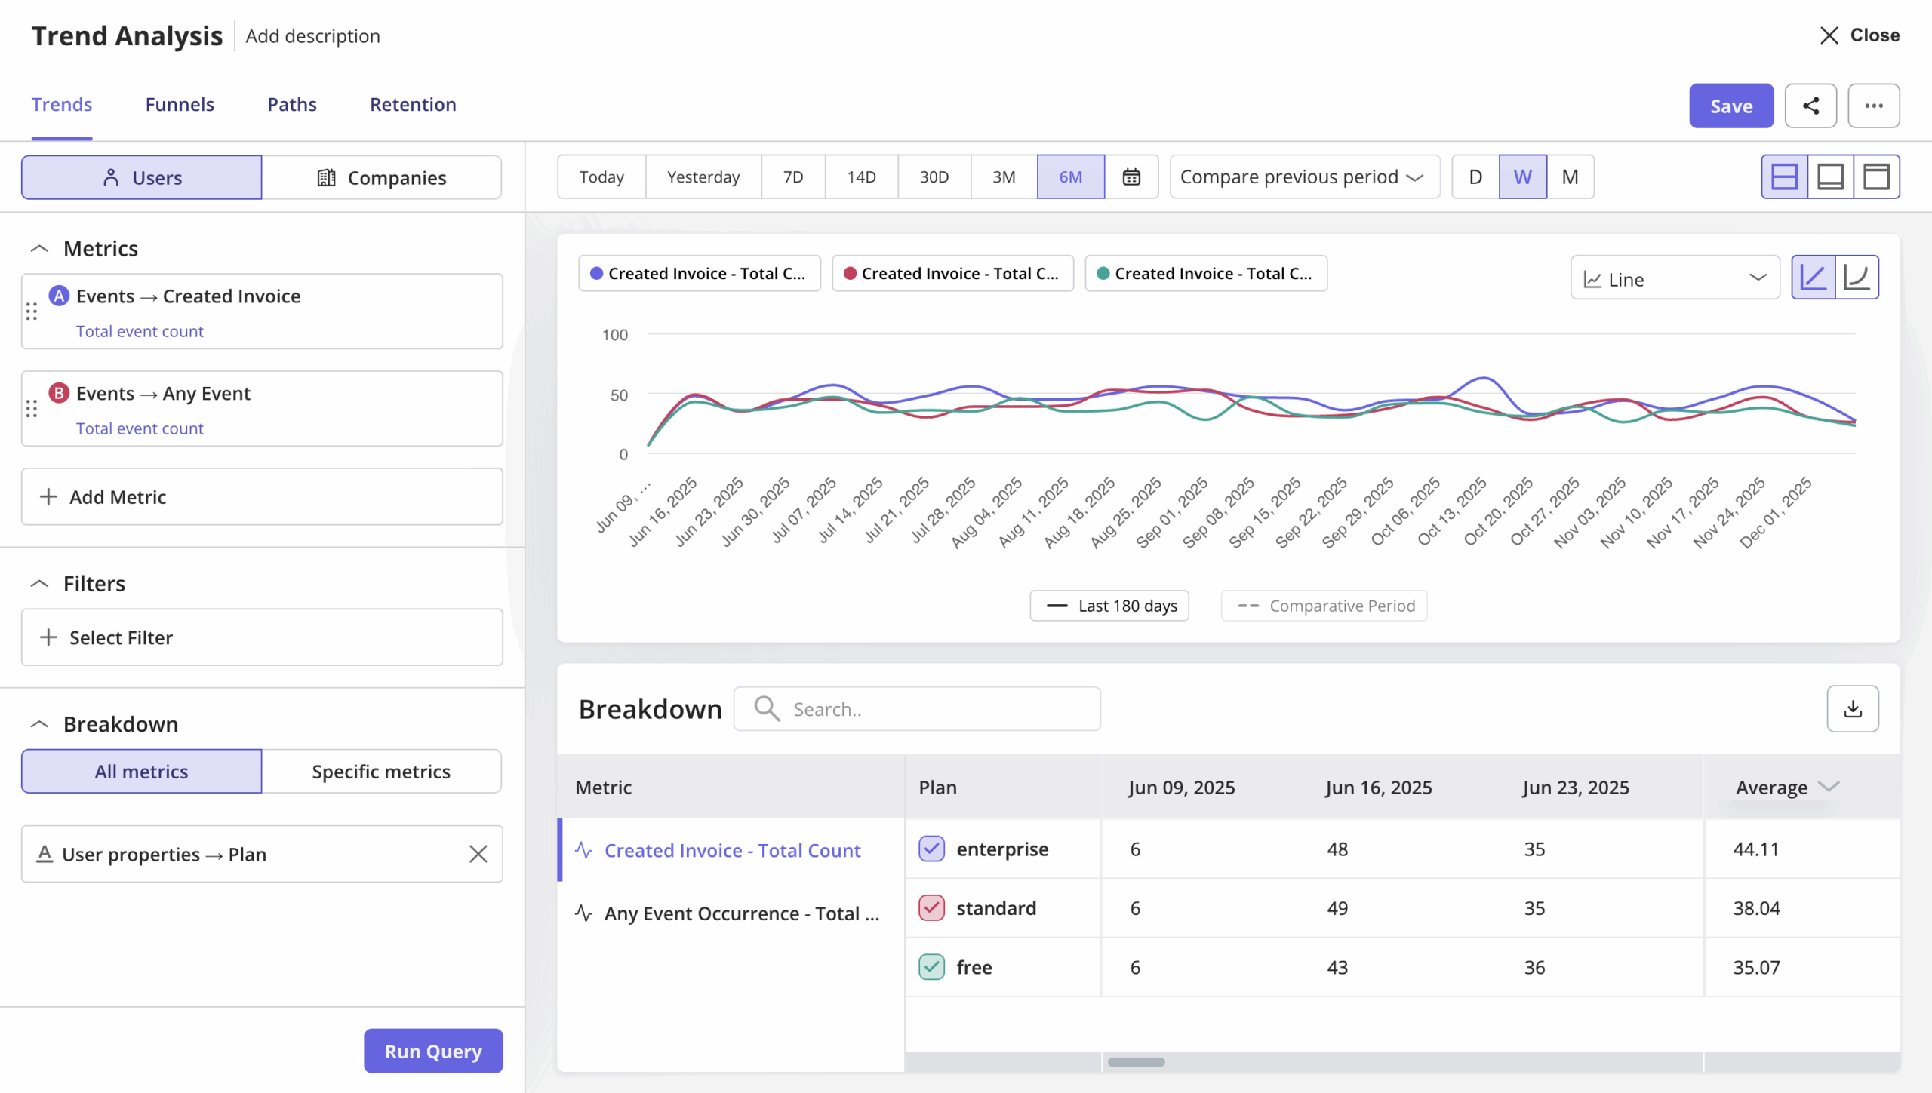Open the share options
The image size is (1932, 1093).
click(x=1811, y=106)
